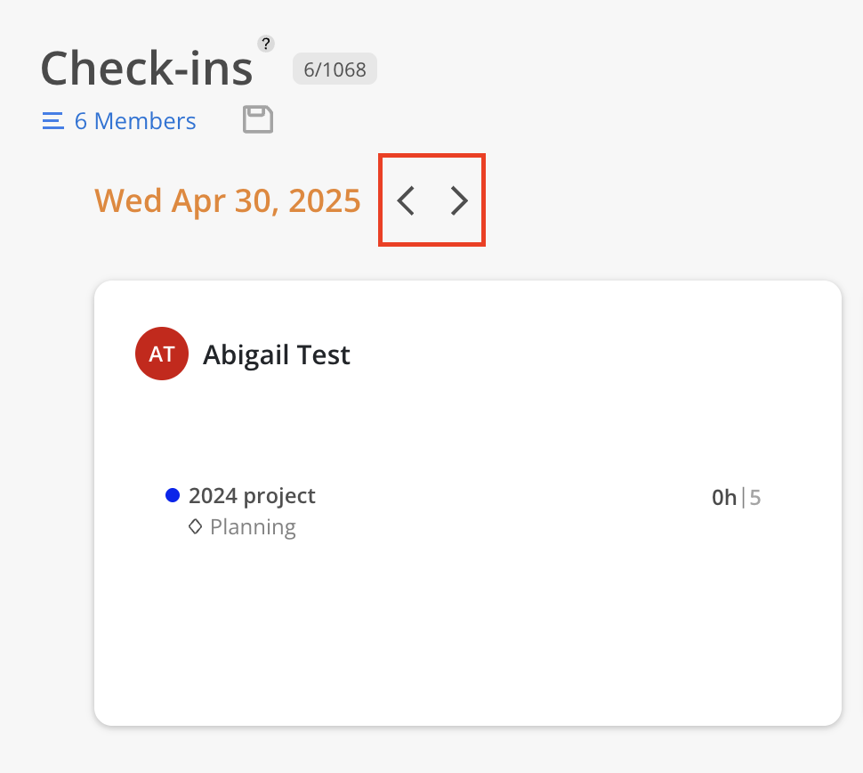Advance to next day with right chevron
This screenshot has height=773, width=863.
pos(458,200)
